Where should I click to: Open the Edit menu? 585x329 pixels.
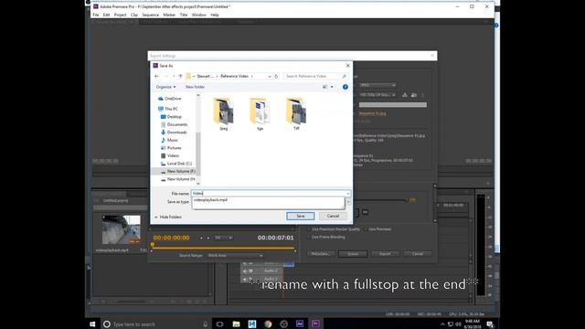pyautogui.click(x=106, y=15)
